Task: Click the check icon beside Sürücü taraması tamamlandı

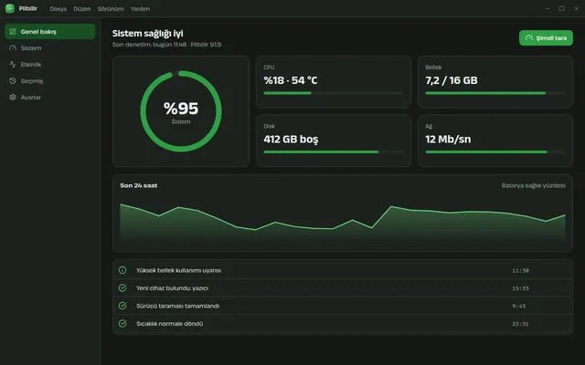Action: pyautogui.click(x=122, y=306)
